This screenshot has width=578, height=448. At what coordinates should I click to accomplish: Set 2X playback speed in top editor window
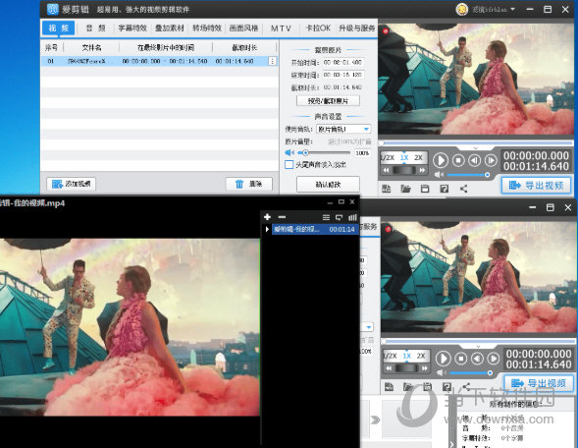coord(418,157)
